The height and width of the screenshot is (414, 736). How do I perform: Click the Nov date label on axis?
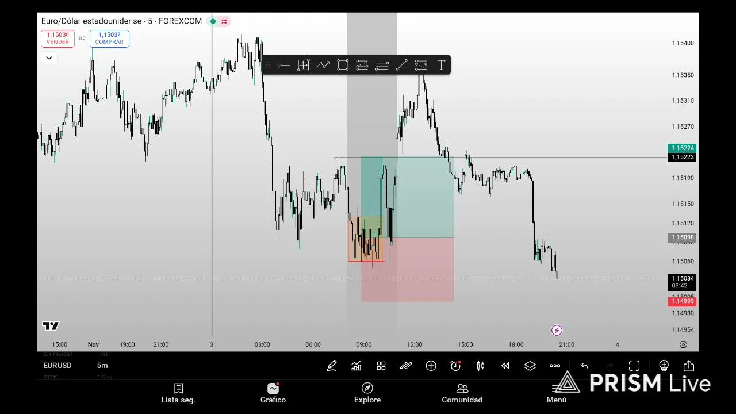pyautogui.click(x=93, y=344)
